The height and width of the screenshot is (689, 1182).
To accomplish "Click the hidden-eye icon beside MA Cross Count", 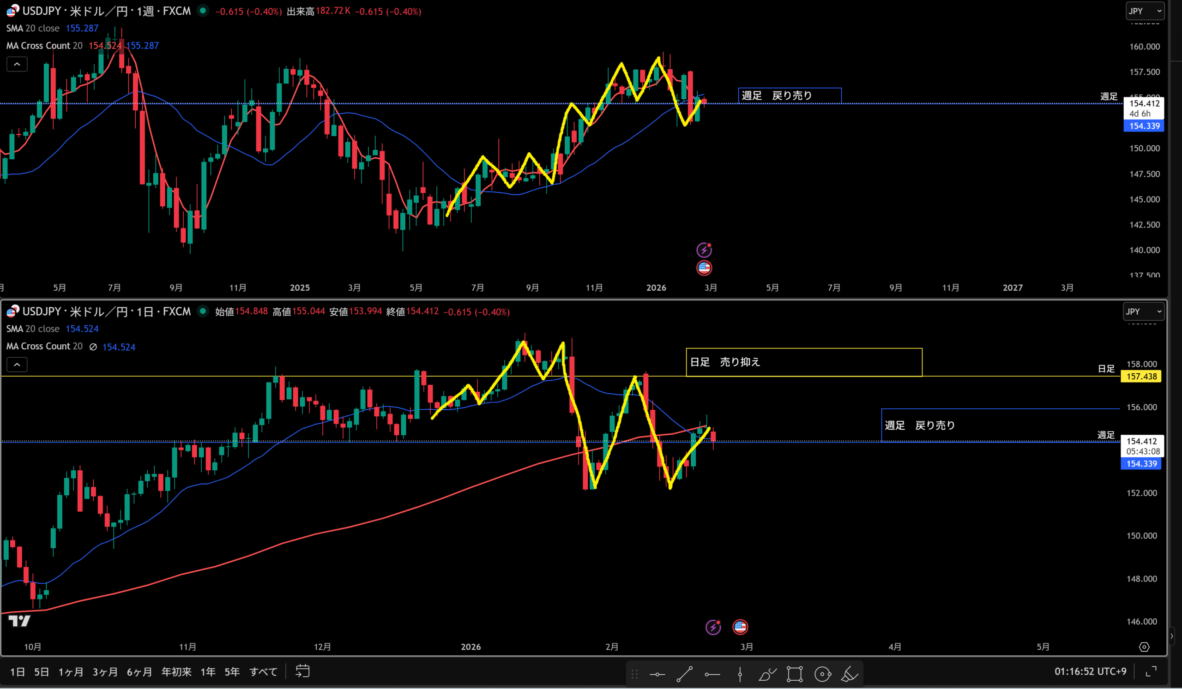I will pyautogui.click(x=93, y=347).
